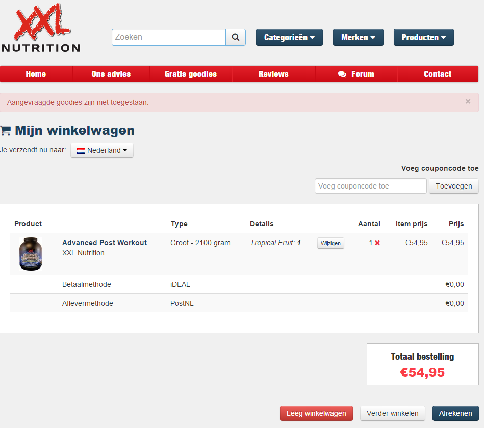
Task: Focus the couponcode input field
Action: pyautogui.click(x=370, y=186)
